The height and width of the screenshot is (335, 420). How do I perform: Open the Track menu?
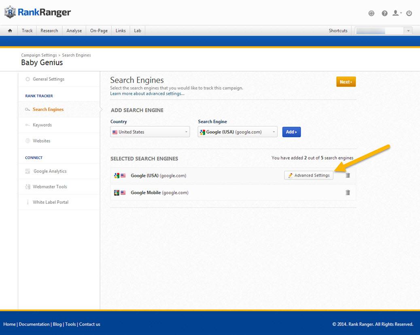point(27,31)
